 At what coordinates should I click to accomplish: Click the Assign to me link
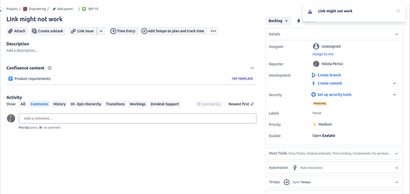[x=323, y=54]
